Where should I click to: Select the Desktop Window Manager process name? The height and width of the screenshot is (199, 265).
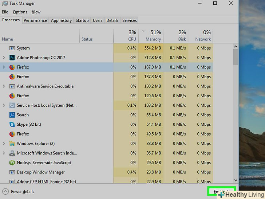[x=41, y=172]
